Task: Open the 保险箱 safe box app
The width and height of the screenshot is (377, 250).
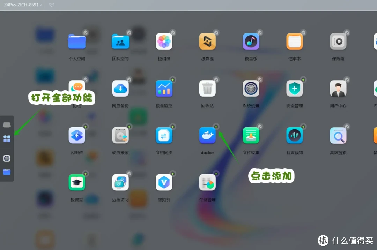Action: (x=338, y=42)
